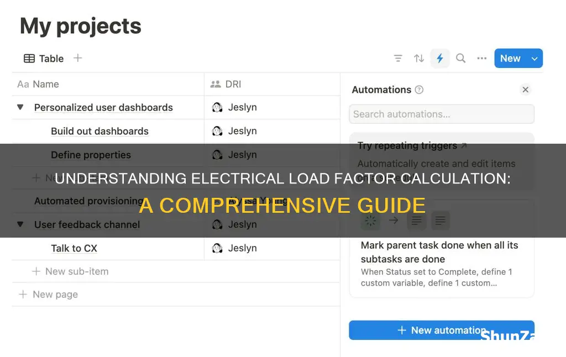The image size is (566, 357).
Task: Click Jeslyn avatar in Talk to CX row
Action: point(217,248)
